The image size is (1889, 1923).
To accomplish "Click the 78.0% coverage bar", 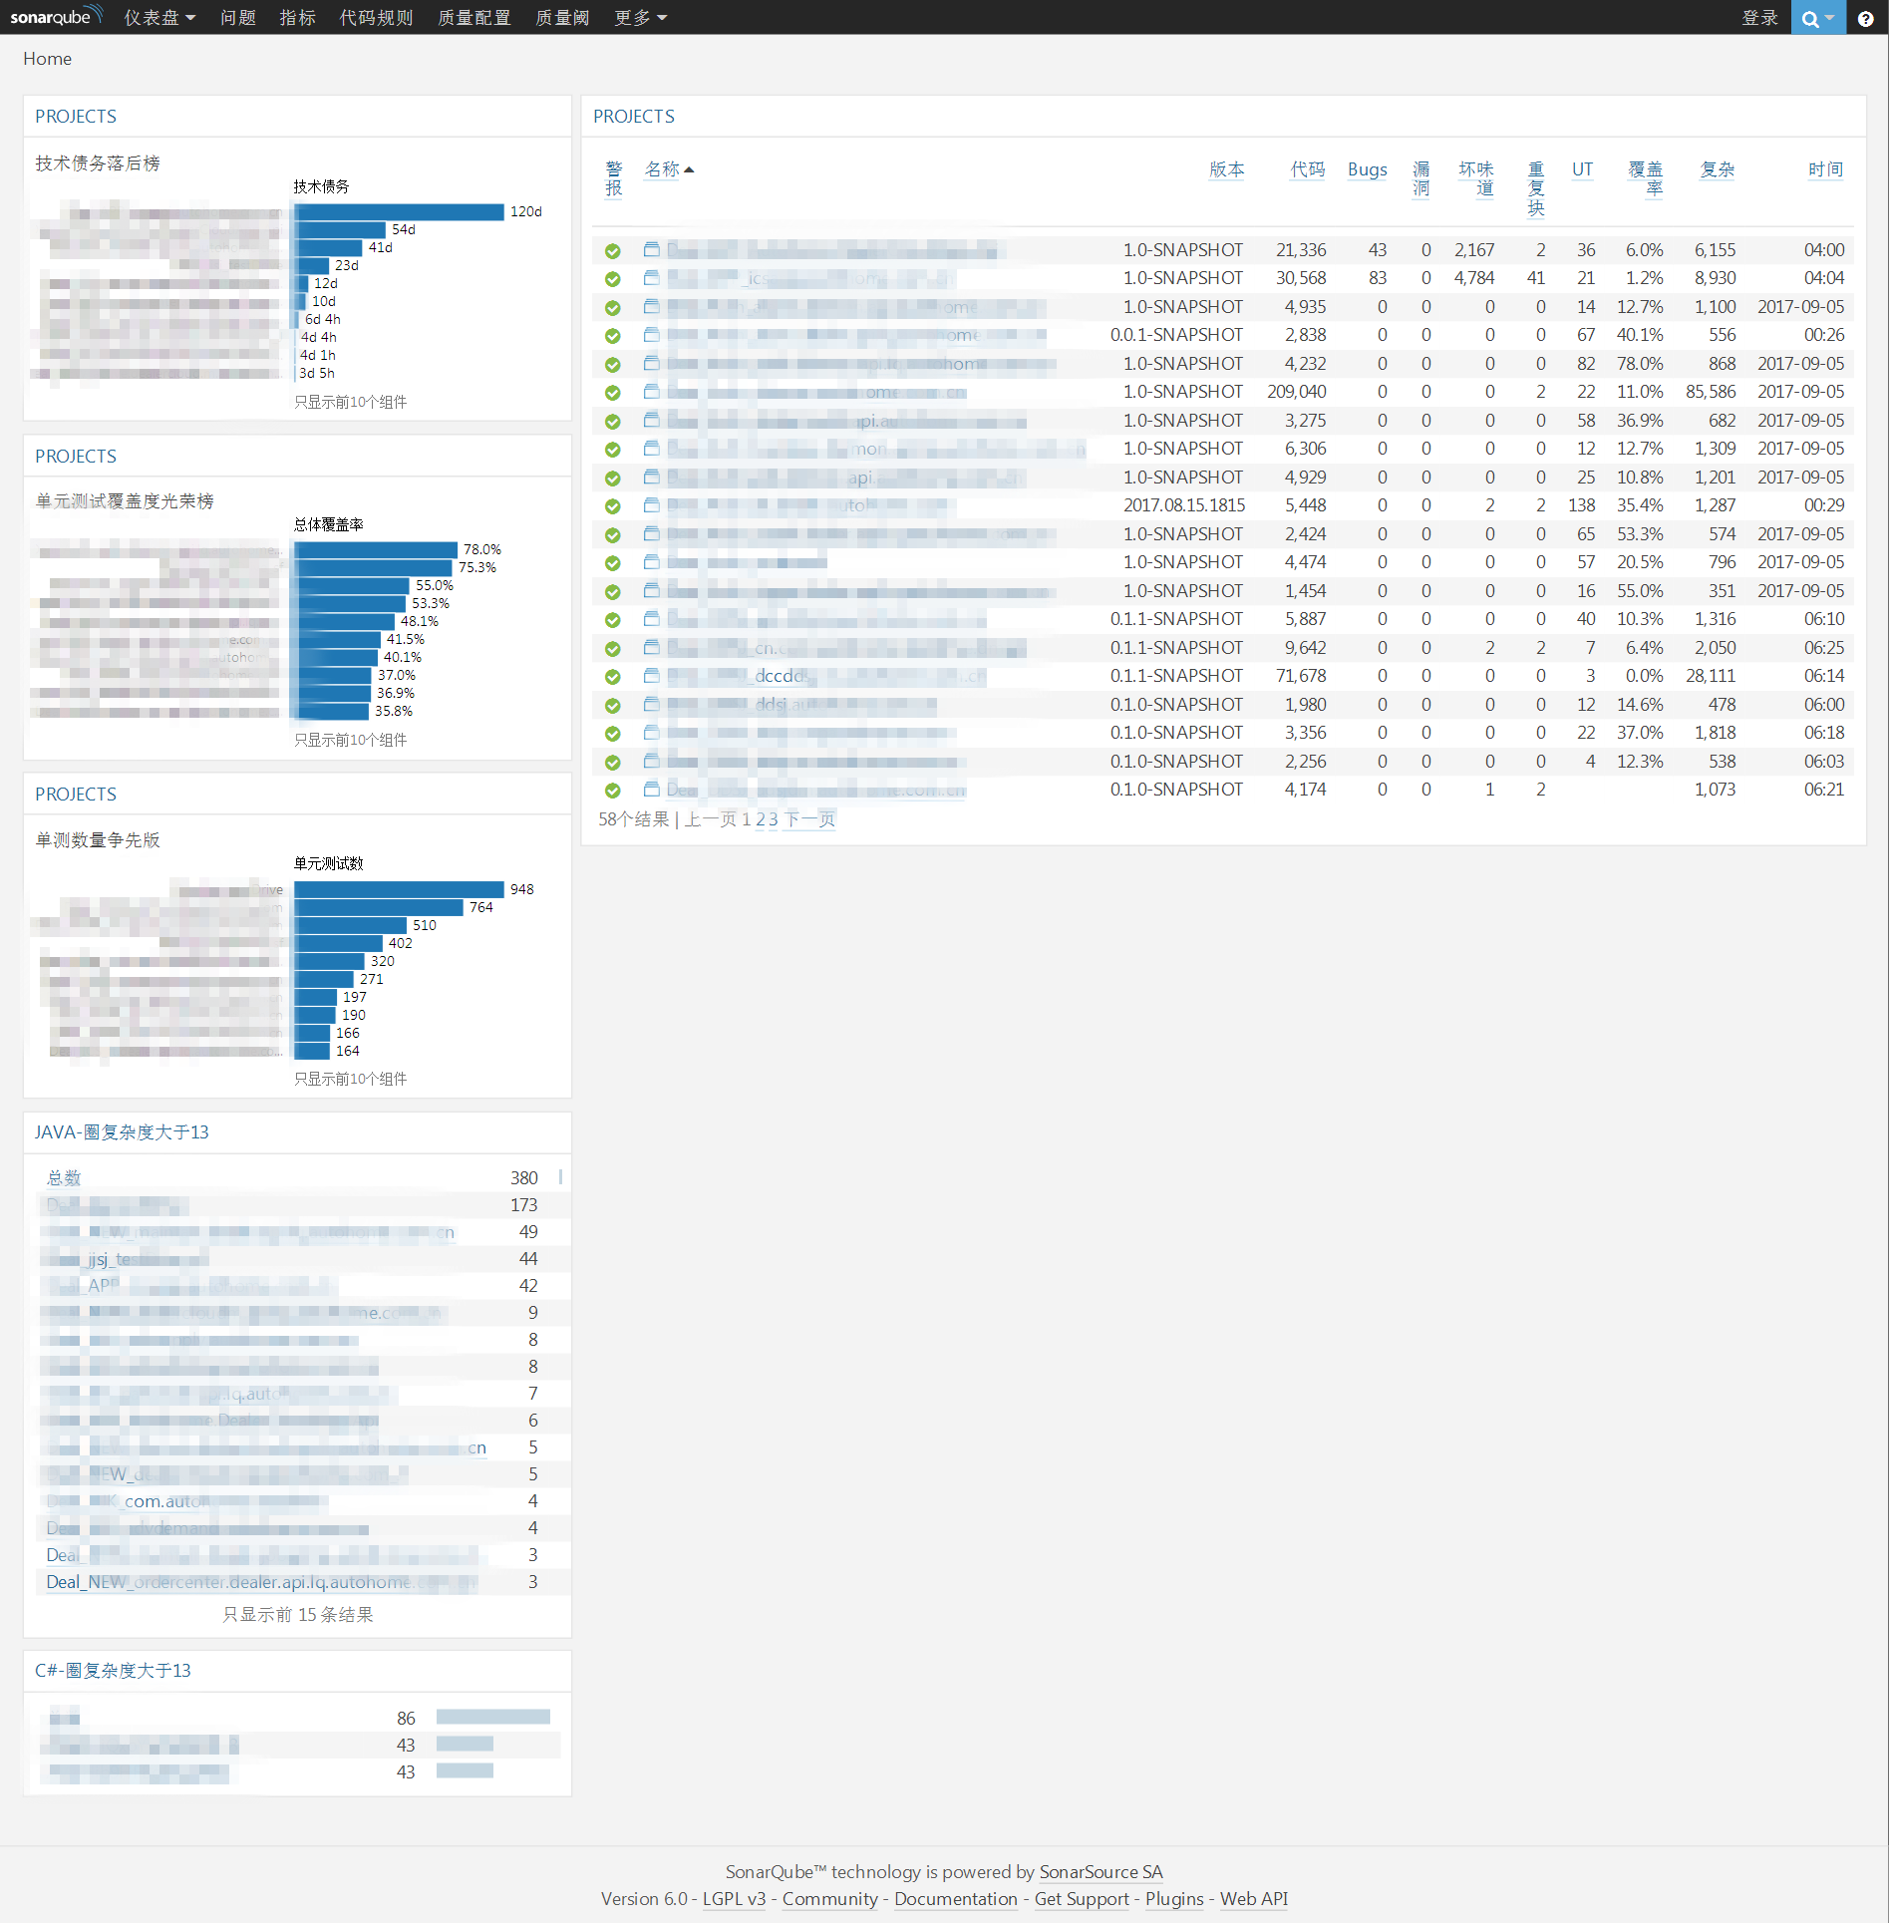I will pyautogui.click(x=376, y=550).
